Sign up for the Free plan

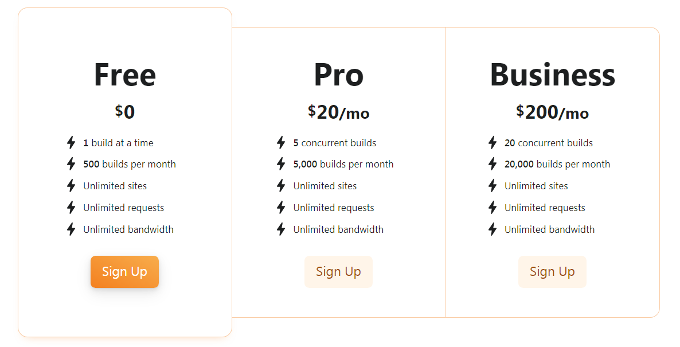pyautogui.click(x=124, y=272)
